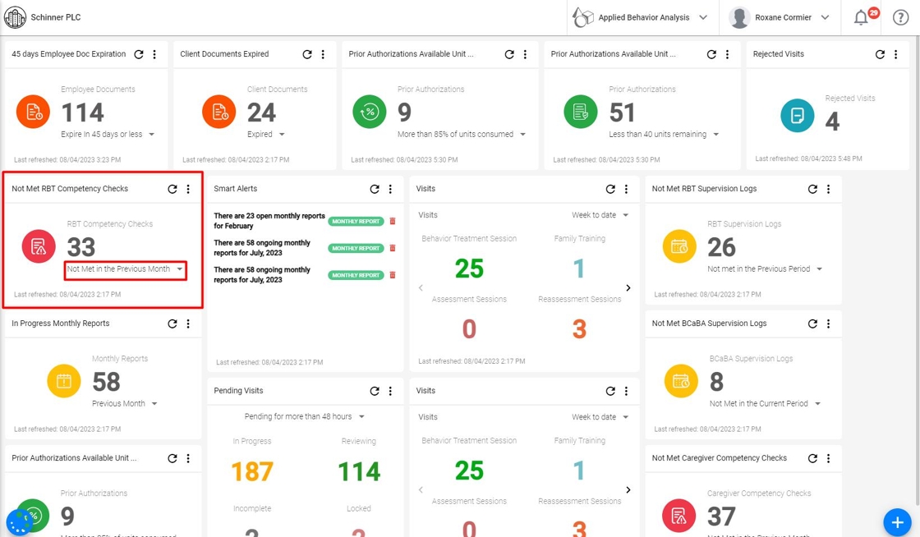The height and width of the screenshot is (537, 920).
Task: Click the Schinner PLC company logo
Action: pos(15,17)
